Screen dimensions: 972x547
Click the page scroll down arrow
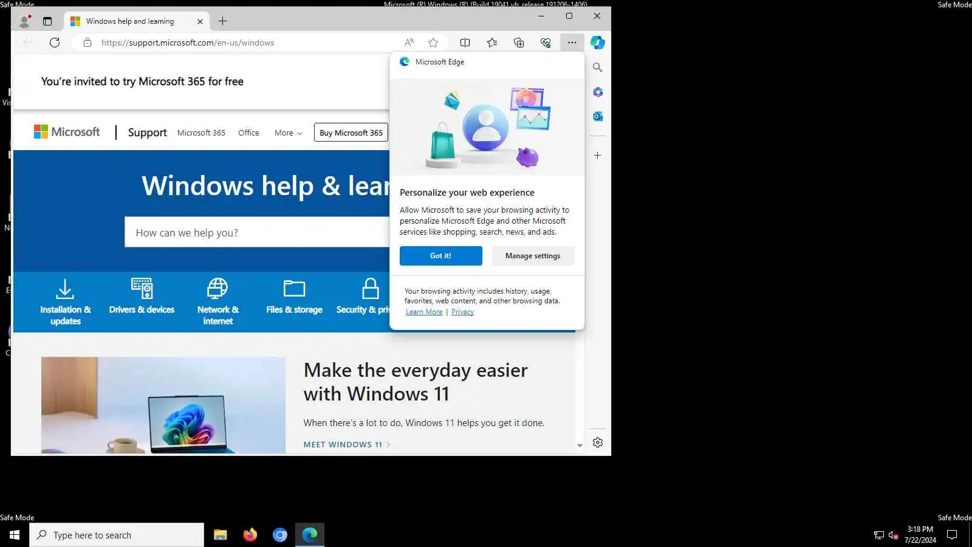click(580, 446)
